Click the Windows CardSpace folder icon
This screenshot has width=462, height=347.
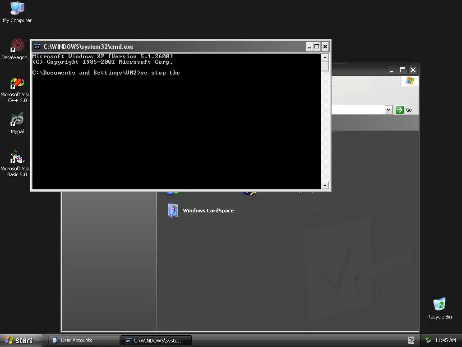pos(172,211)
